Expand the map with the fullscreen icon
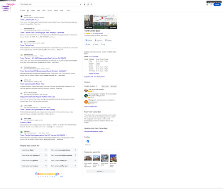Viewport: 224px width, 189px height. [115, 17]
